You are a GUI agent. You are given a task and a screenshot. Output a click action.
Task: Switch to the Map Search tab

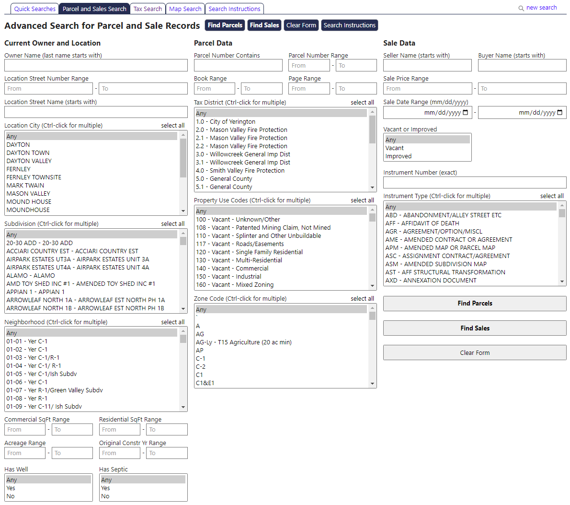pos(185,9)
